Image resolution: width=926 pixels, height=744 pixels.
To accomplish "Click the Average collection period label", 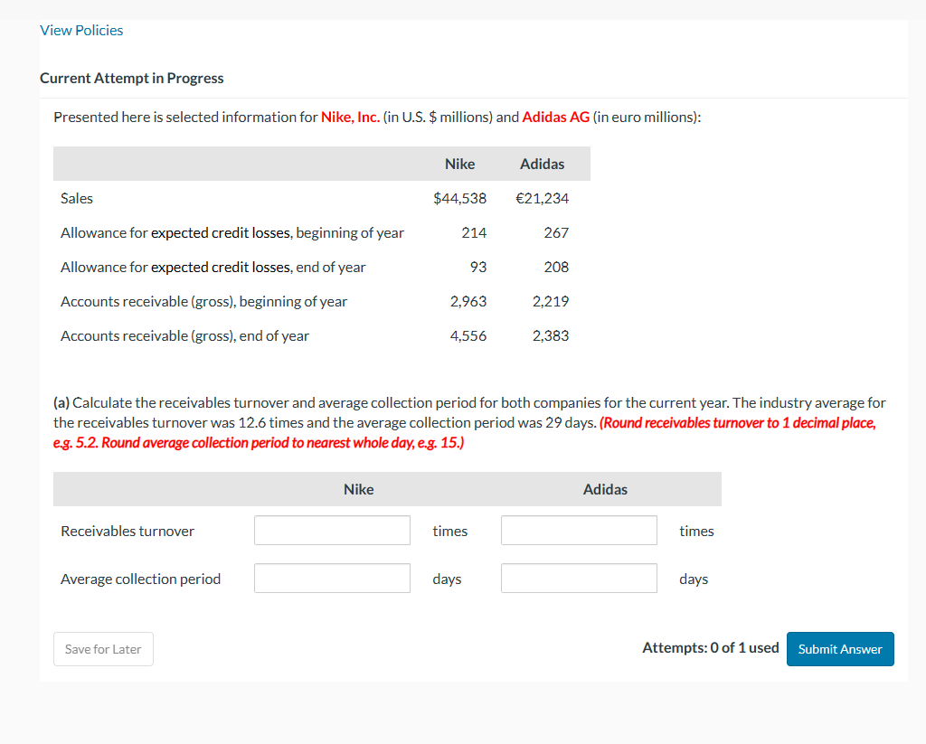I will click(140, 579).
